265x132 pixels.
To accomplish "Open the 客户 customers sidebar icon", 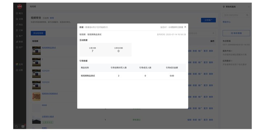I will pyautogui.click(x=17, y=36).
